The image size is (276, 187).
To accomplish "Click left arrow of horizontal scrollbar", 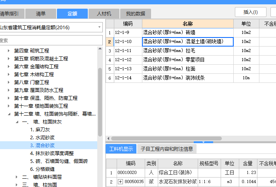I will click(x=108, y=138).
